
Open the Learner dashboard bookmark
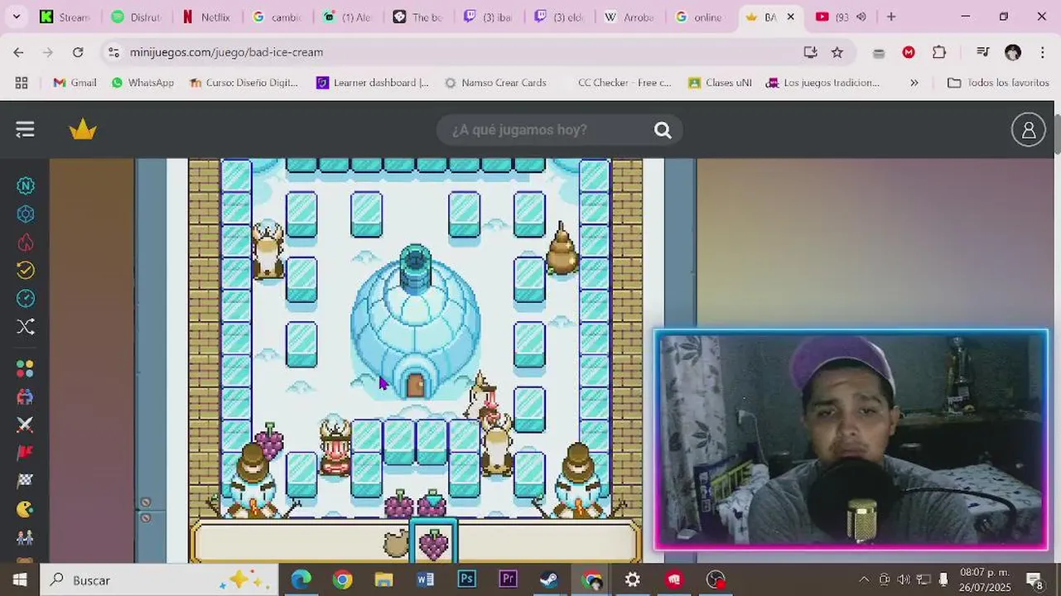(373, 83)
